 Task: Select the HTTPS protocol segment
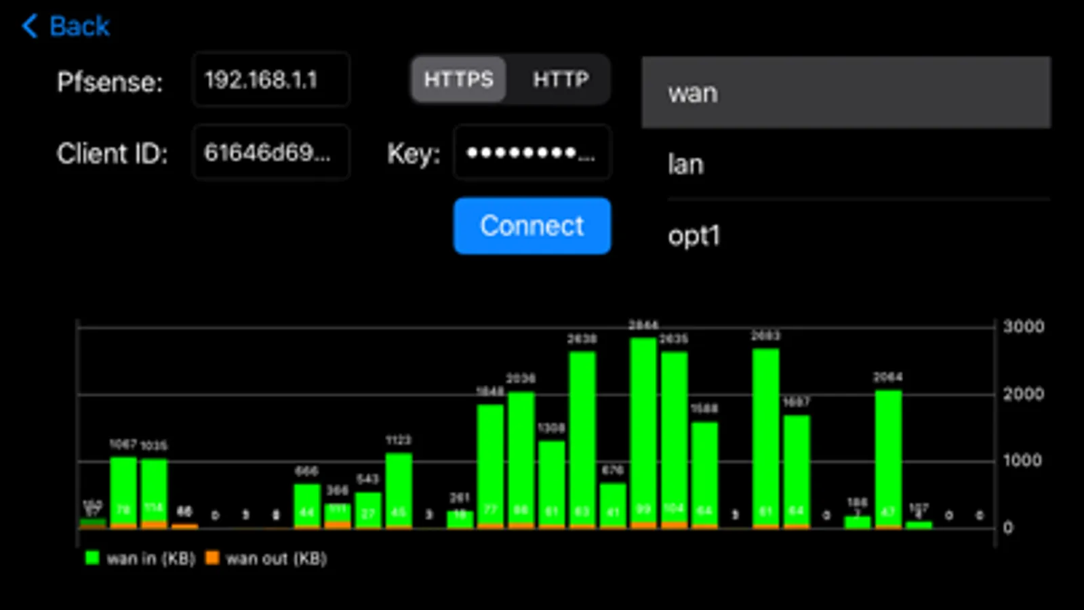coord(459,79)
